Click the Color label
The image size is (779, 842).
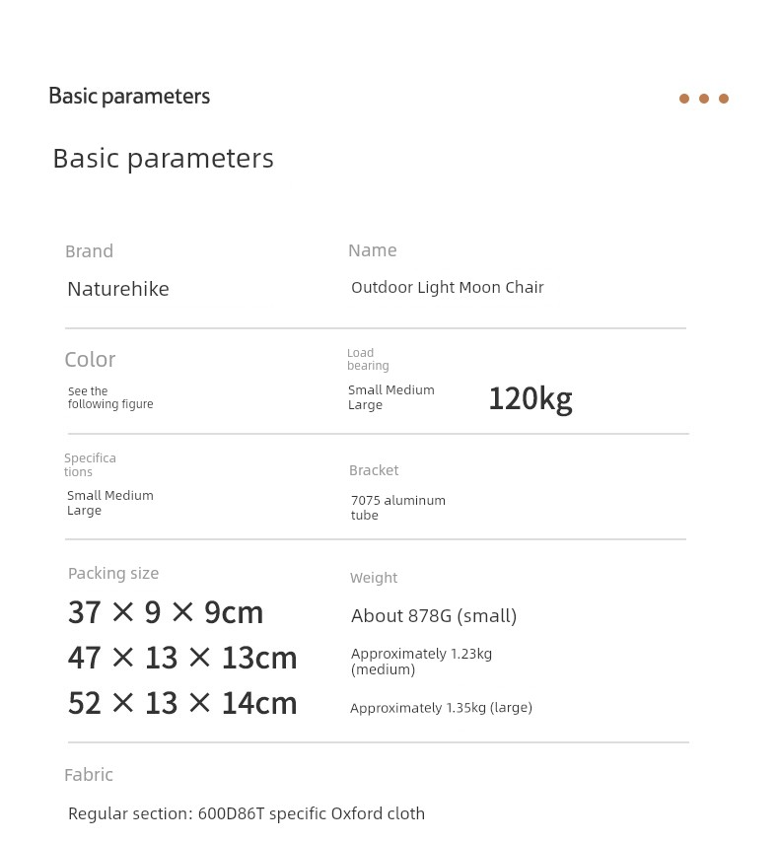(x=90, y=359)
